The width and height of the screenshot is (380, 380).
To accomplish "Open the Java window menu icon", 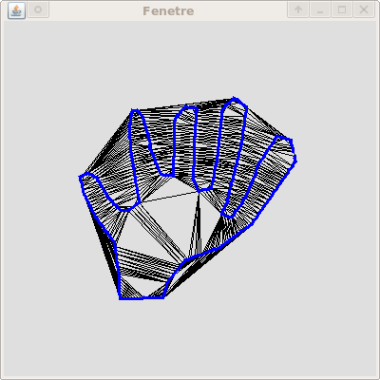I will click(16, 10).
